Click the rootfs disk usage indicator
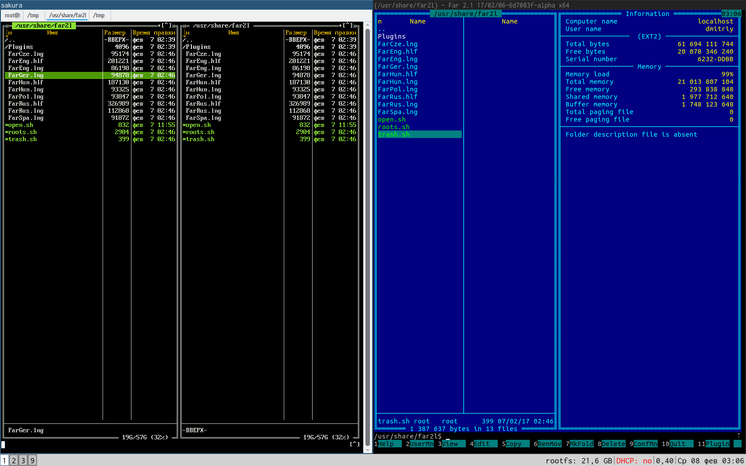 579,461
